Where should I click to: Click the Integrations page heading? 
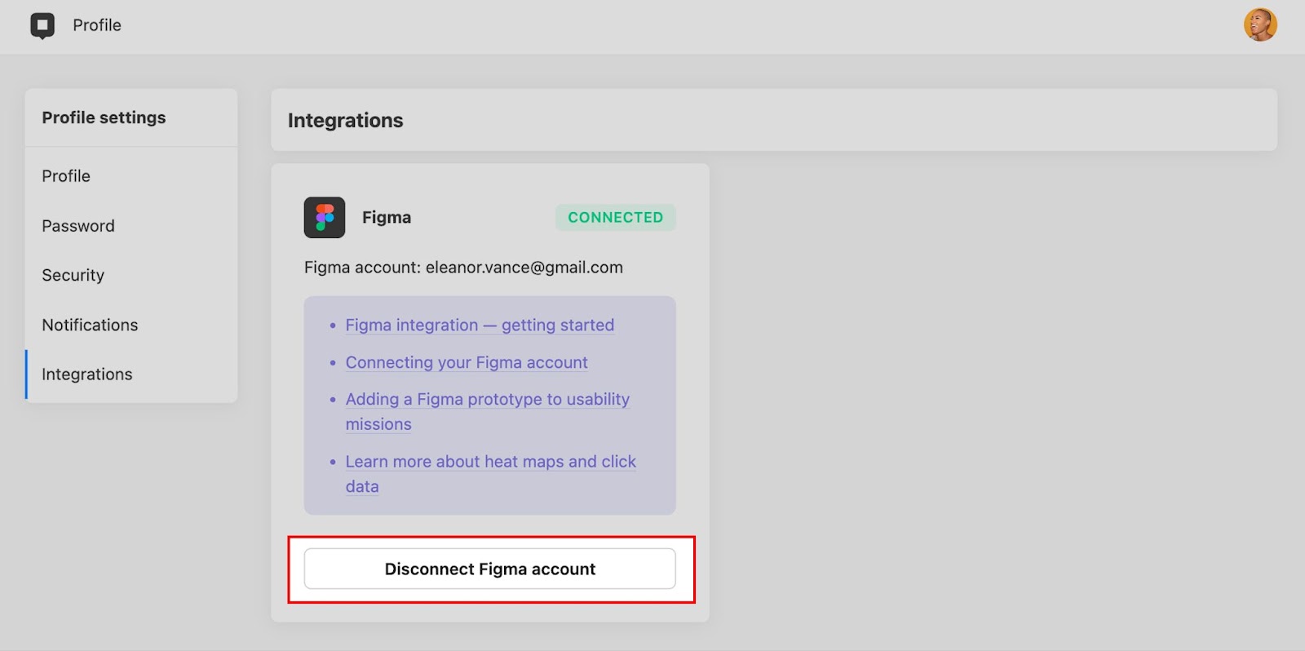(x=346, y=121)
